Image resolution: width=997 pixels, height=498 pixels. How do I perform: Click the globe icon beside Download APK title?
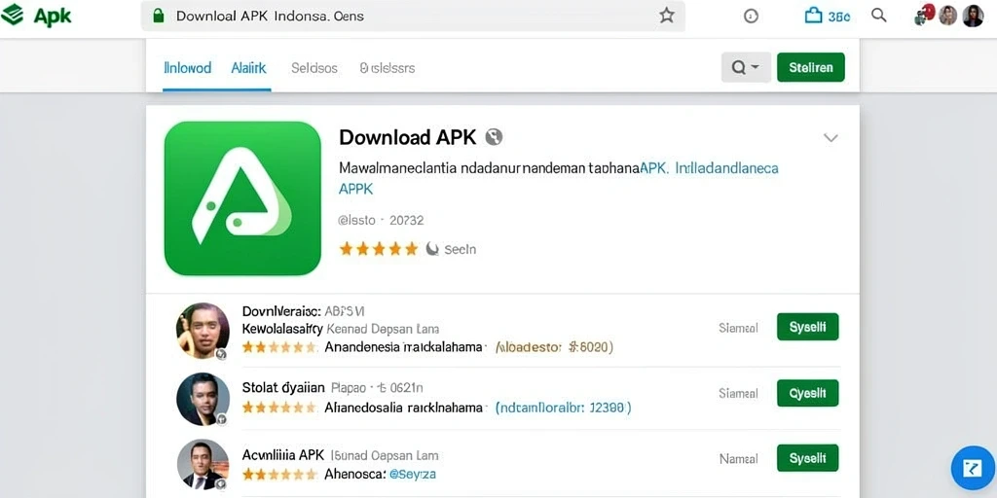tap(494, 136)
